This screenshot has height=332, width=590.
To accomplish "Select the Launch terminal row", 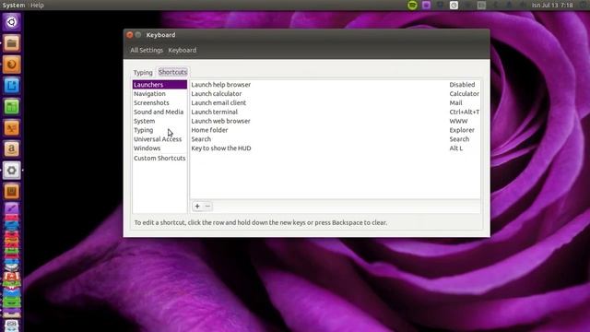I will click(x=335, y=112).
